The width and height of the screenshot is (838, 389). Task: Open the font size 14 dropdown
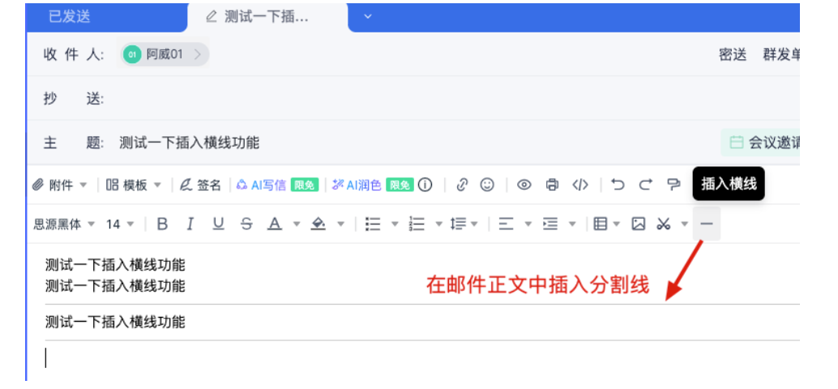120,224
